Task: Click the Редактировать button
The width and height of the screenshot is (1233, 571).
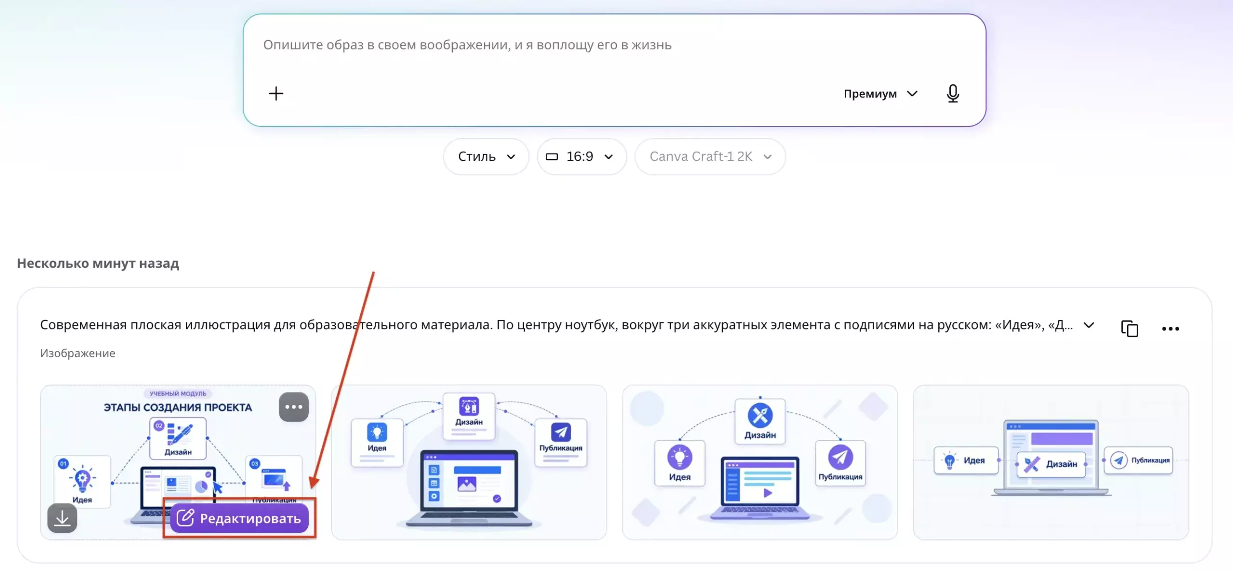Action: 239,518
